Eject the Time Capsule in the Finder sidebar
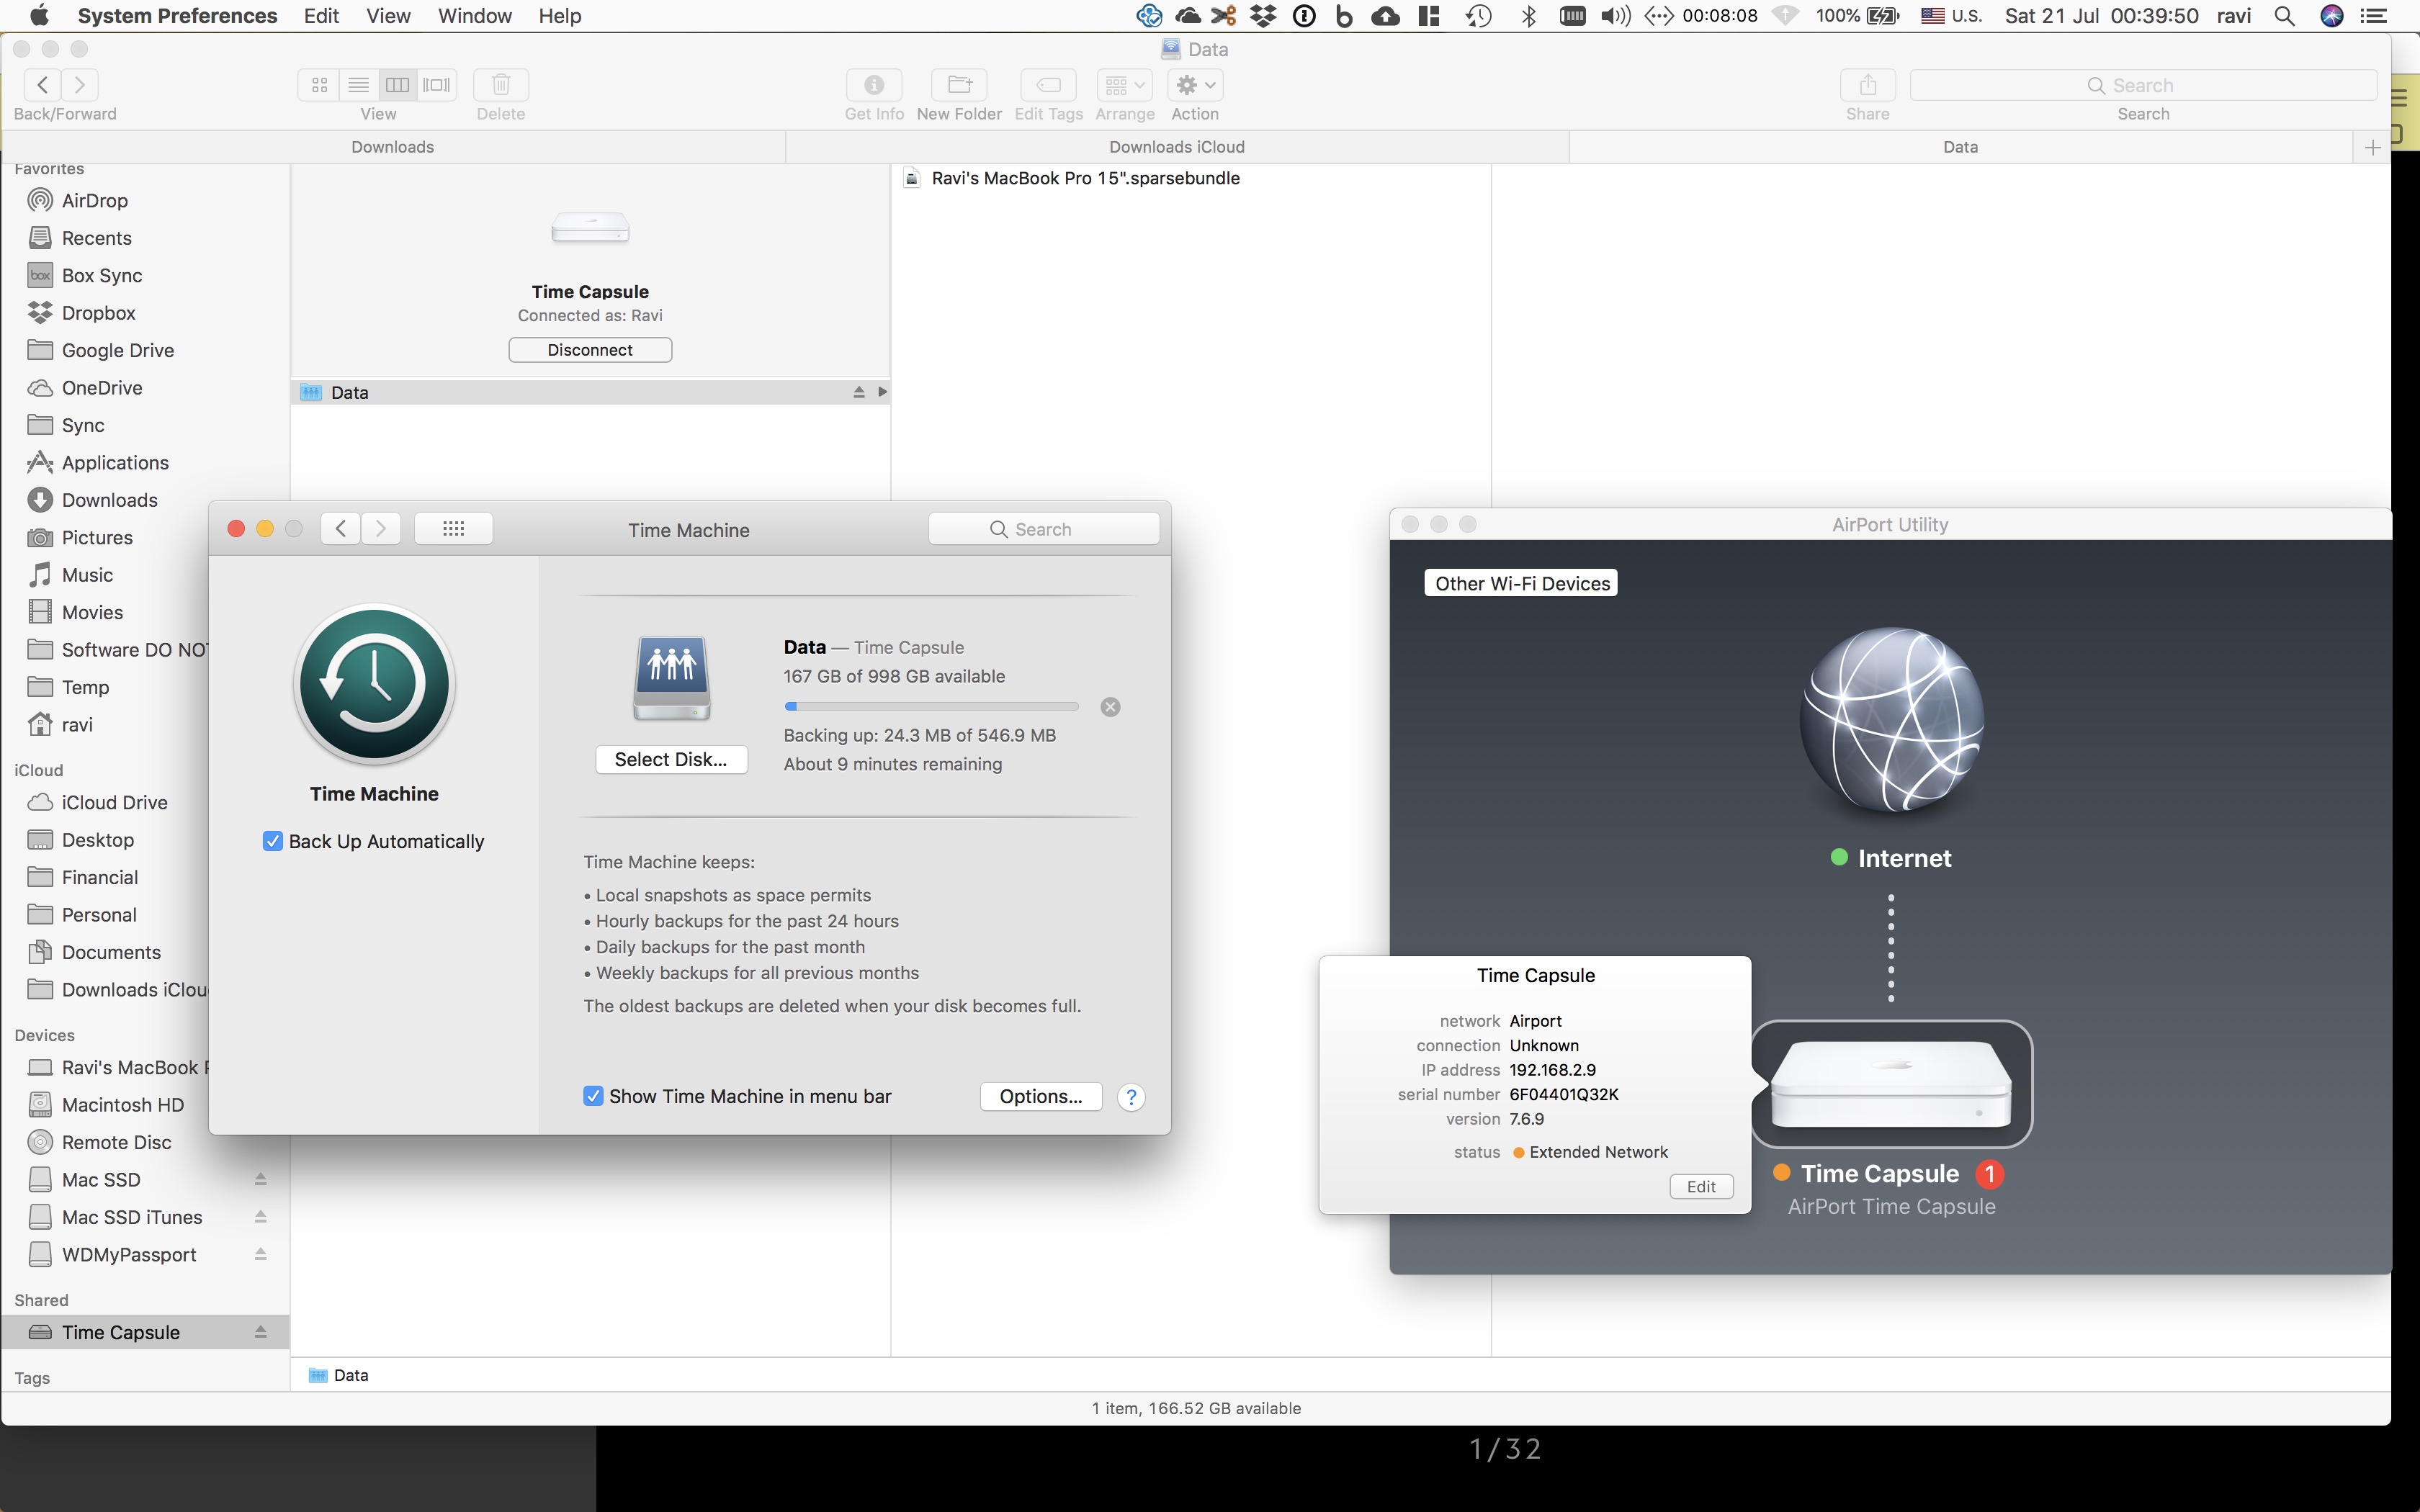The height and width of the screenshot is (1512, 2420). click(260, 1332)
